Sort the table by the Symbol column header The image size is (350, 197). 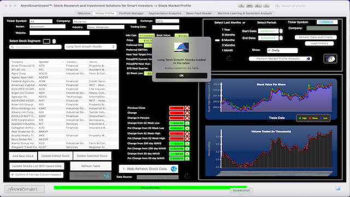[51, 62]
